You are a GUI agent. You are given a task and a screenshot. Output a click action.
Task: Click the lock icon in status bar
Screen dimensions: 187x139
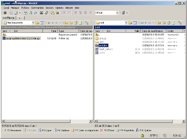142,136
